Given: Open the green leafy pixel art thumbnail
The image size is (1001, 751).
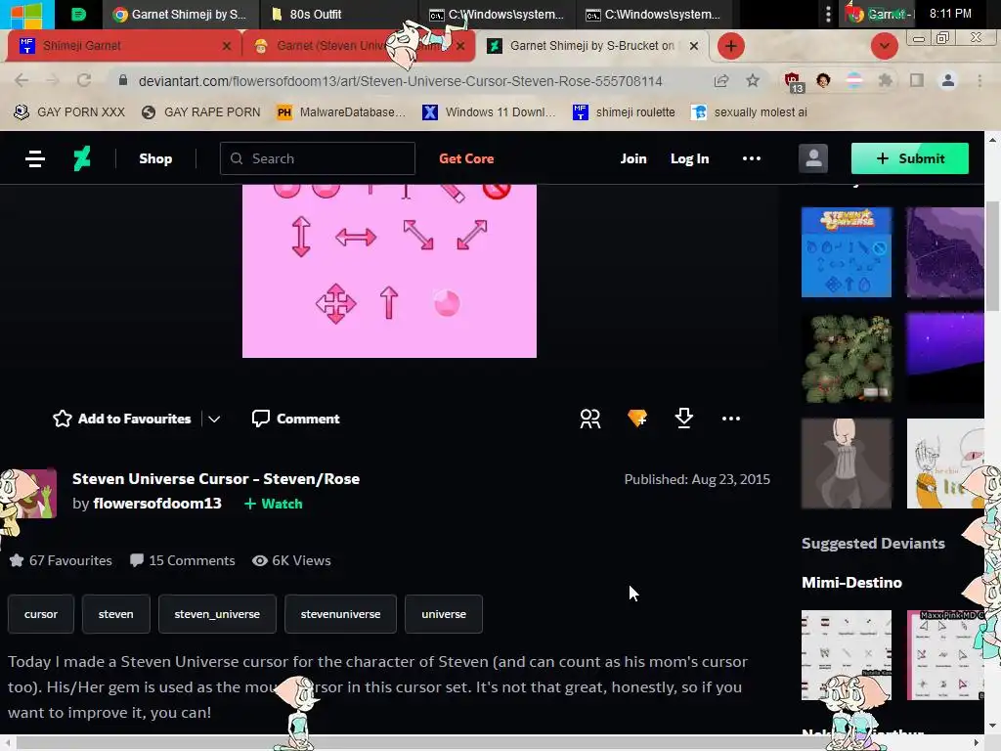Looking at the screenshot, I should click(847, 358).
